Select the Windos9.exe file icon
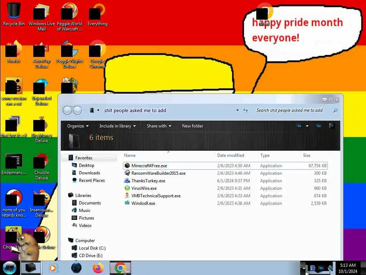This screenshot has width=366, height=275. (127, 203)
